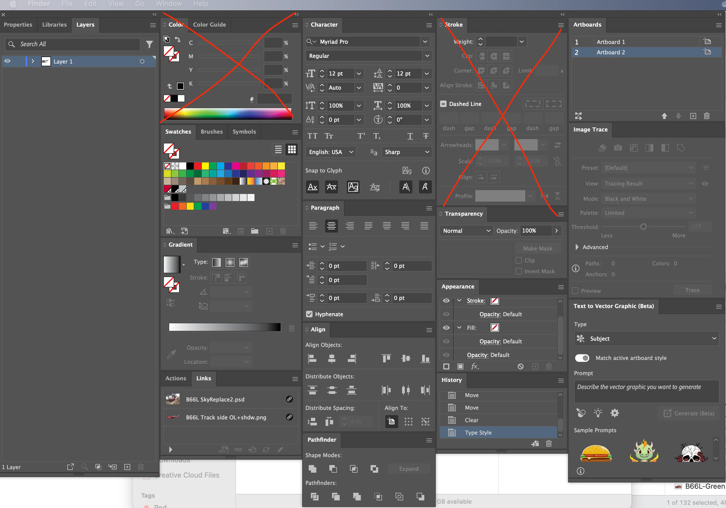The image size is (726, 508).
Task: Select the Align center paragraph icon
Action: [331, 226]
